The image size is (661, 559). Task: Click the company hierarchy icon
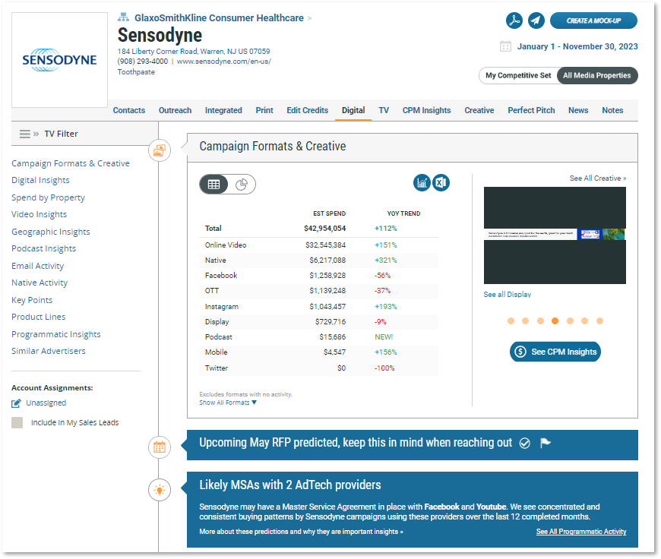coord(123,17)
